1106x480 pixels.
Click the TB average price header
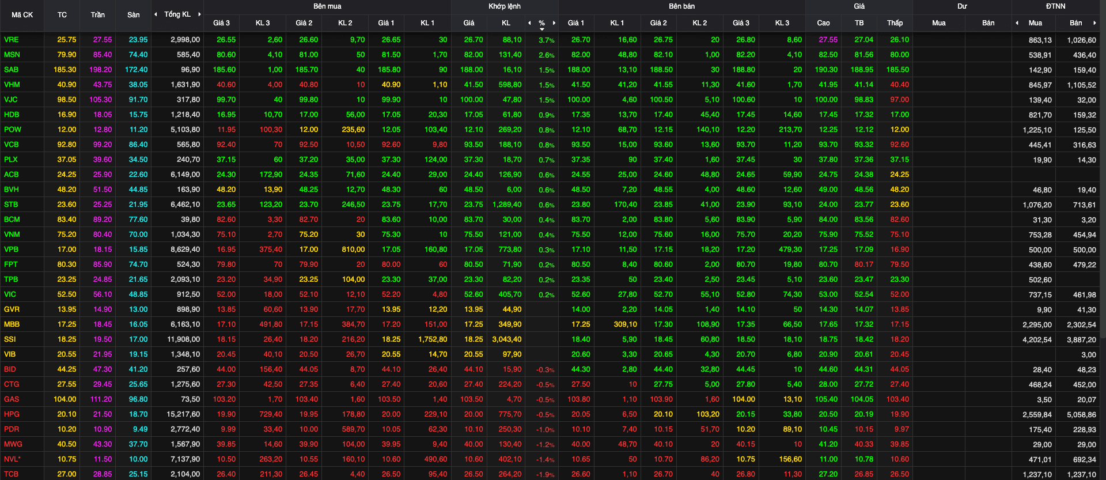click(859, 23)
